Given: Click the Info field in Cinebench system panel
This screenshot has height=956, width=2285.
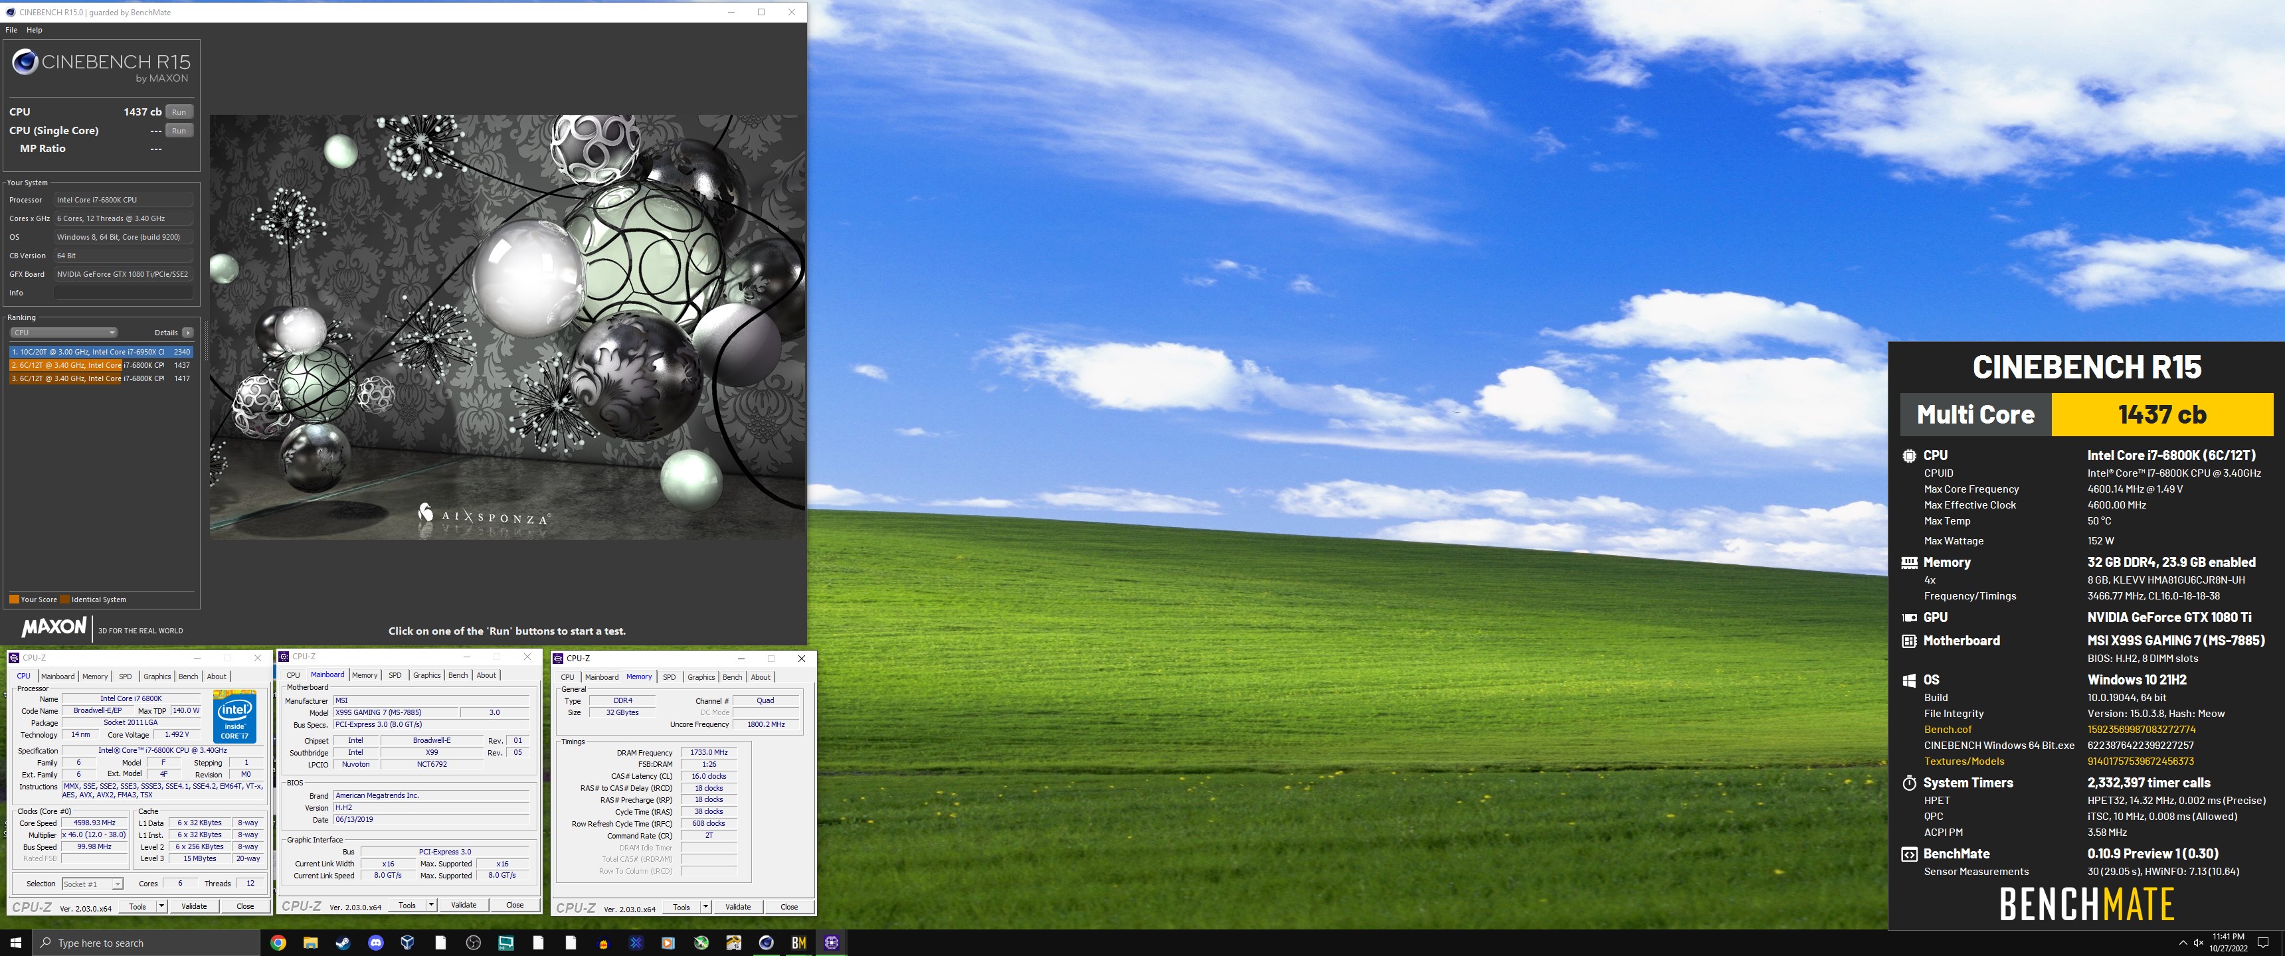Looking at the screenshot, I should pos(124,293).
